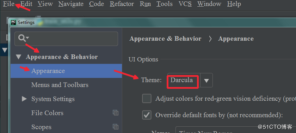Click the settings search input field
The height and width of the screenshot is (133, 296).
66,39
